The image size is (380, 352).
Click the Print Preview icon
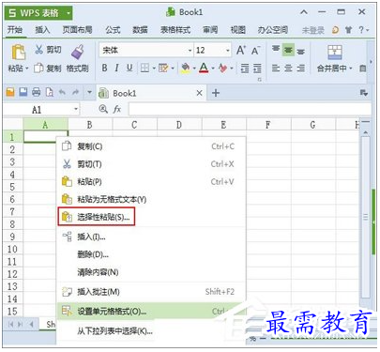point(50,92)
